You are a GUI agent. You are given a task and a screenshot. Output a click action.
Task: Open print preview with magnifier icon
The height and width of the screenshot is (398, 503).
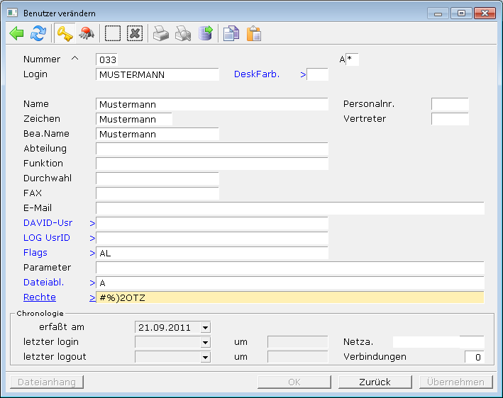click(183, 33)
